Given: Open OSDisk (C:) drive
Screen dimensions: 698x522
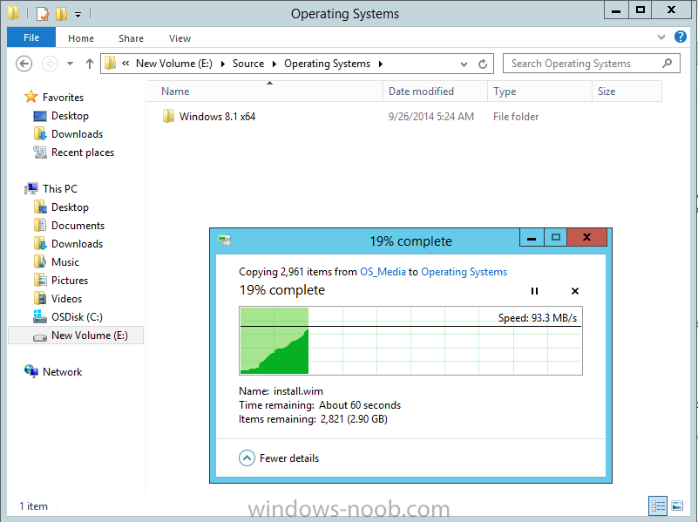Looking at the screenshot, I should (77, 317).
